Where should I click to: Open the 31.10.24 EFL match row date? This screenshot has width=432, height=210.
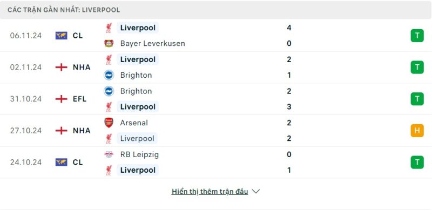pos(26,99)
